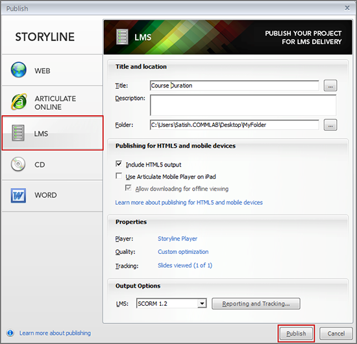This screenshot has width=357, height=344.
Task: Open the Storyline Player link
Action: point(177,238)
